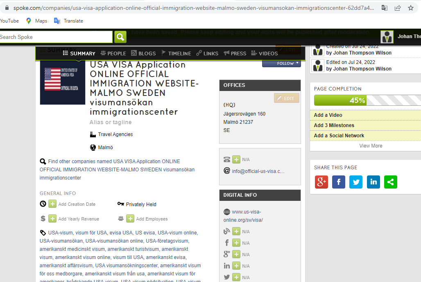Click the plus icon for Add Employees
Screen dimensions: 421x282
(x=130, y=218)
